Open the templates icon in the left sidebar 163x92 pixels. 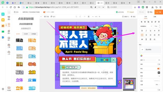[x=9, y=18]
